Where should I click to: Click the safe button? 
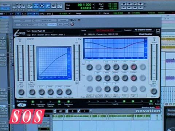tap(66, 25)
